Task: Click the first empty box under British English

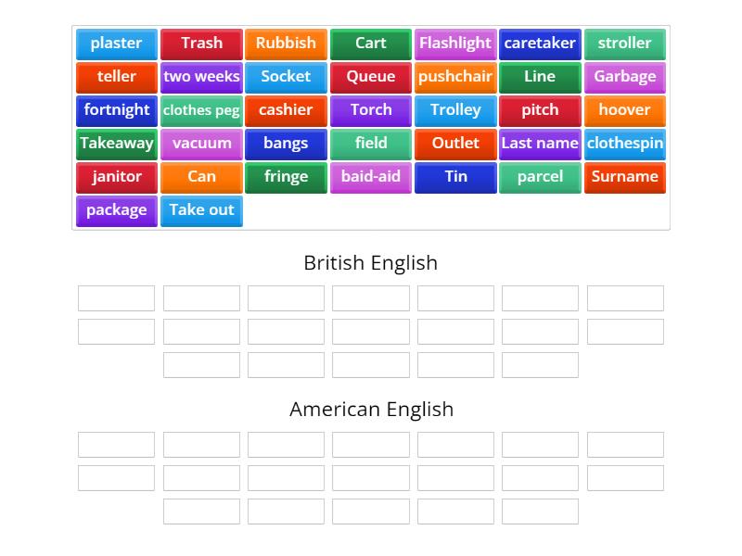Action: (116, 297)
